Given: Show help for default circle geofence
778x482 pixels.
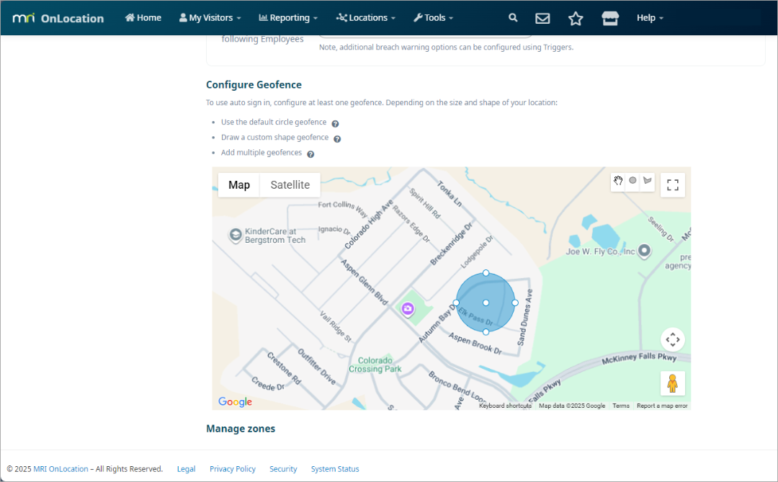Looking at the screenshot, I should (335, 123).
